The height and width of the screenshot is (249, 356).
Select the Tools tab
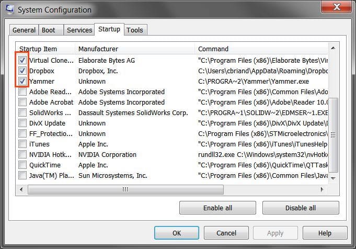(135, 30)
